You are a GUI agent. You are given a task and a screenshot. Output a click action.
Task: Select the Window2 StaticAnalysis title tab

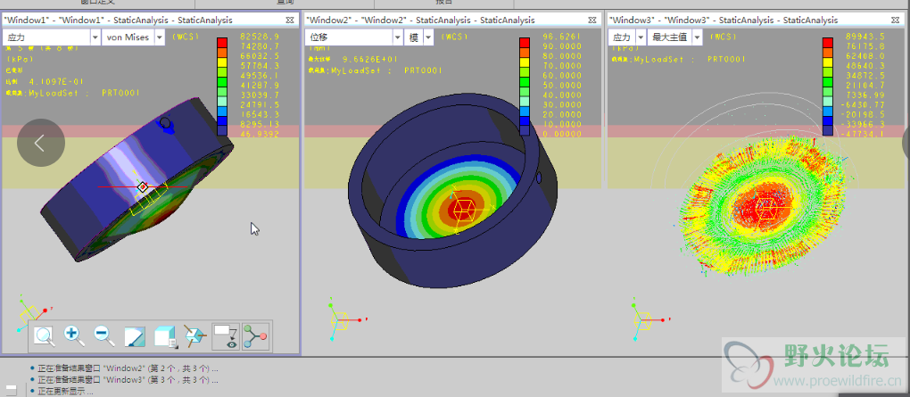(x=419, y=19)
